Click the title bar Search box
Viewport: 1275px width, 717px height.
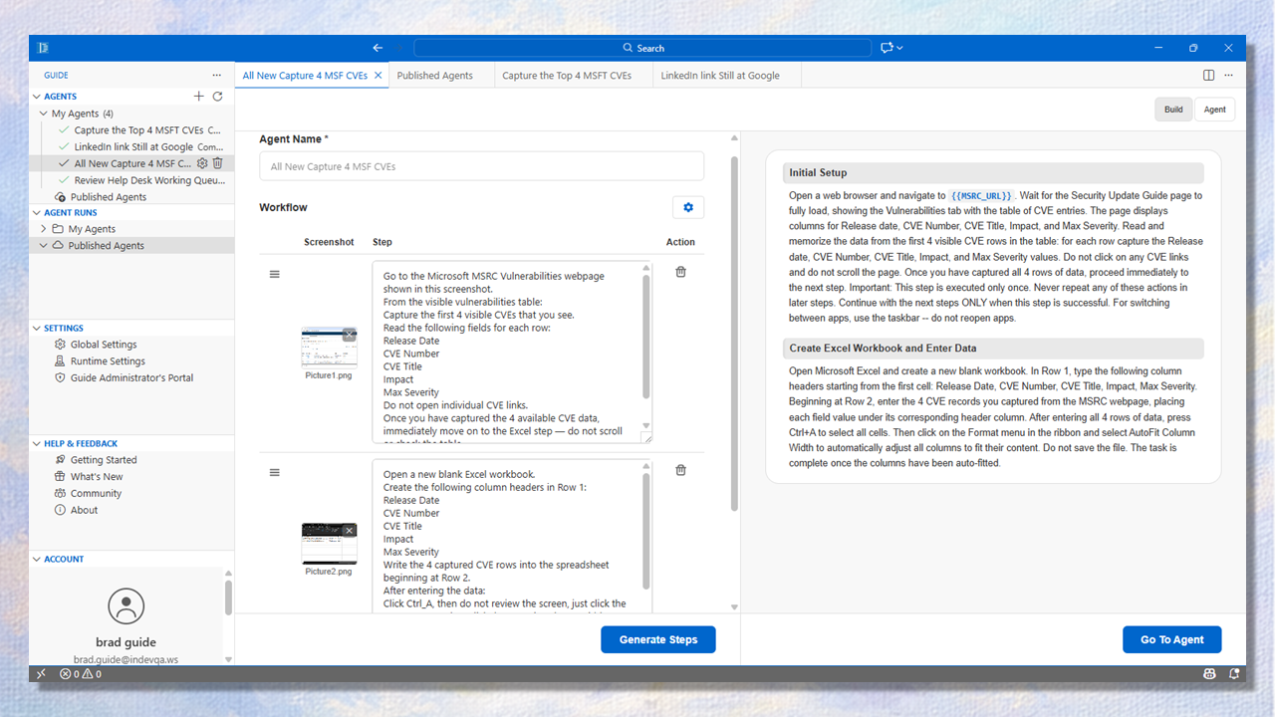(x=643, y=48)
